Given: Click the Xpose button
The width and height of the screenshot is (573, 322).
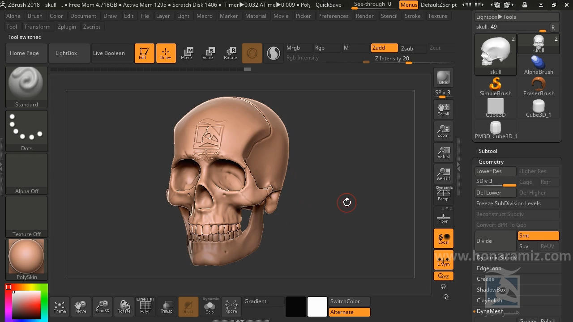Looking at the screenshot, I should pyautogui.click(x=231, y=306).
